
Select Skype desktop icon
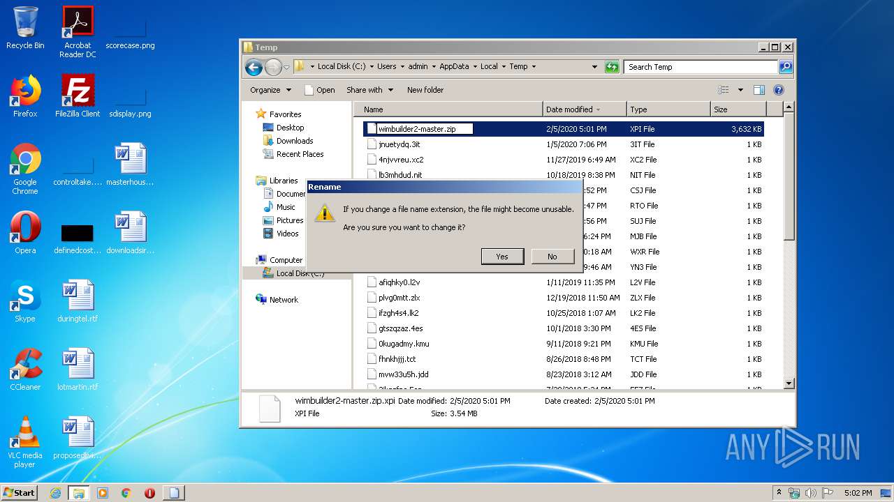tap(25, 302)
